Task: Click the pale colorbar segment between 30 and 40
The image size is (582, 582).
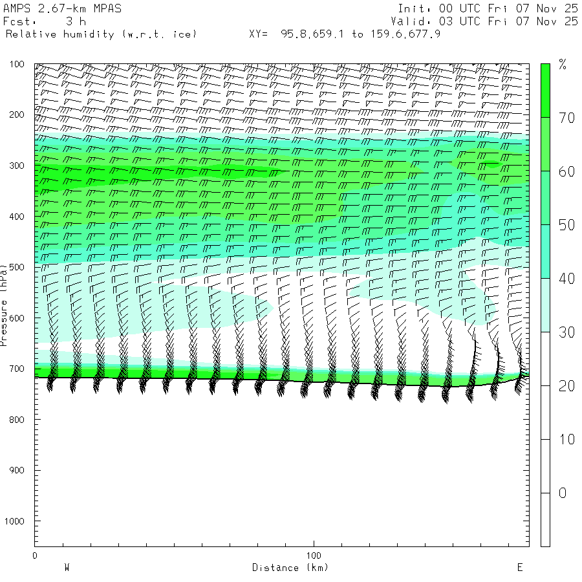Action: [x=545, y=305]
